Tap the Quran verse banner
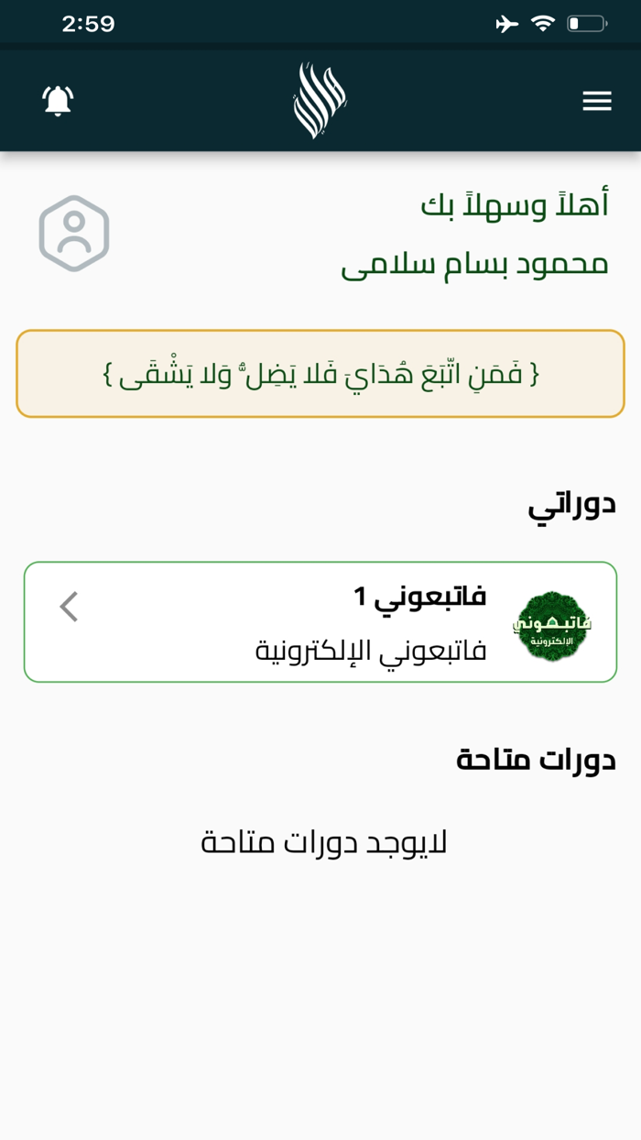This screenshot has width=641, height=1140. [320, 373]
